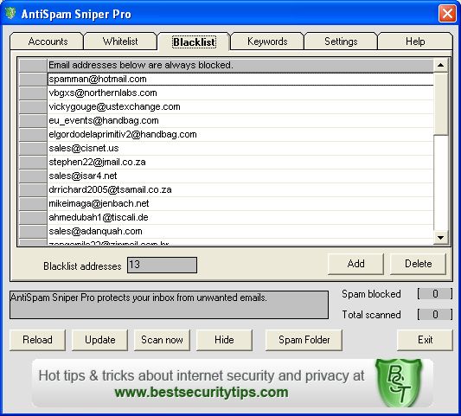
Task: Click the status message about protecting inbox
Action: click(169, 305)
